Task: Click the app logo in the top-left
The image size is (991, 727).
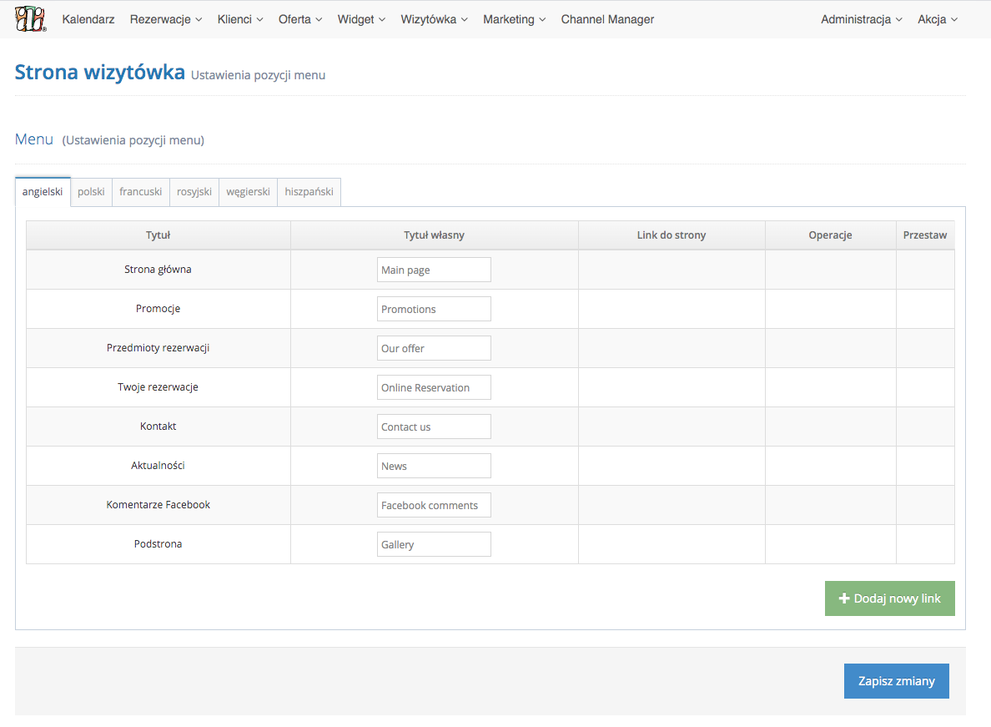Action: pos(31,19)
